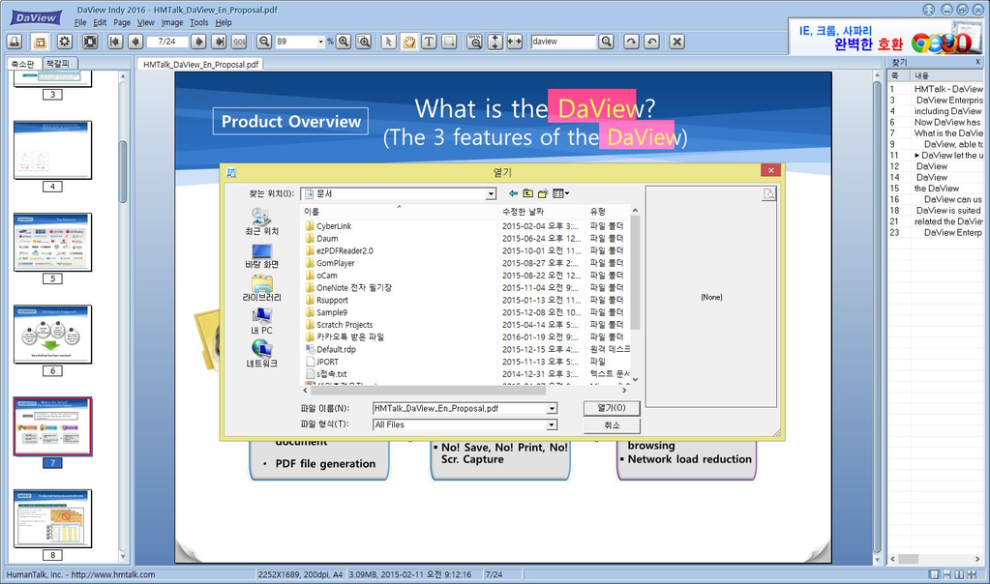This screenshot has width=990, height=584.
Task: Open the Image menu
Action: (171, 22)
